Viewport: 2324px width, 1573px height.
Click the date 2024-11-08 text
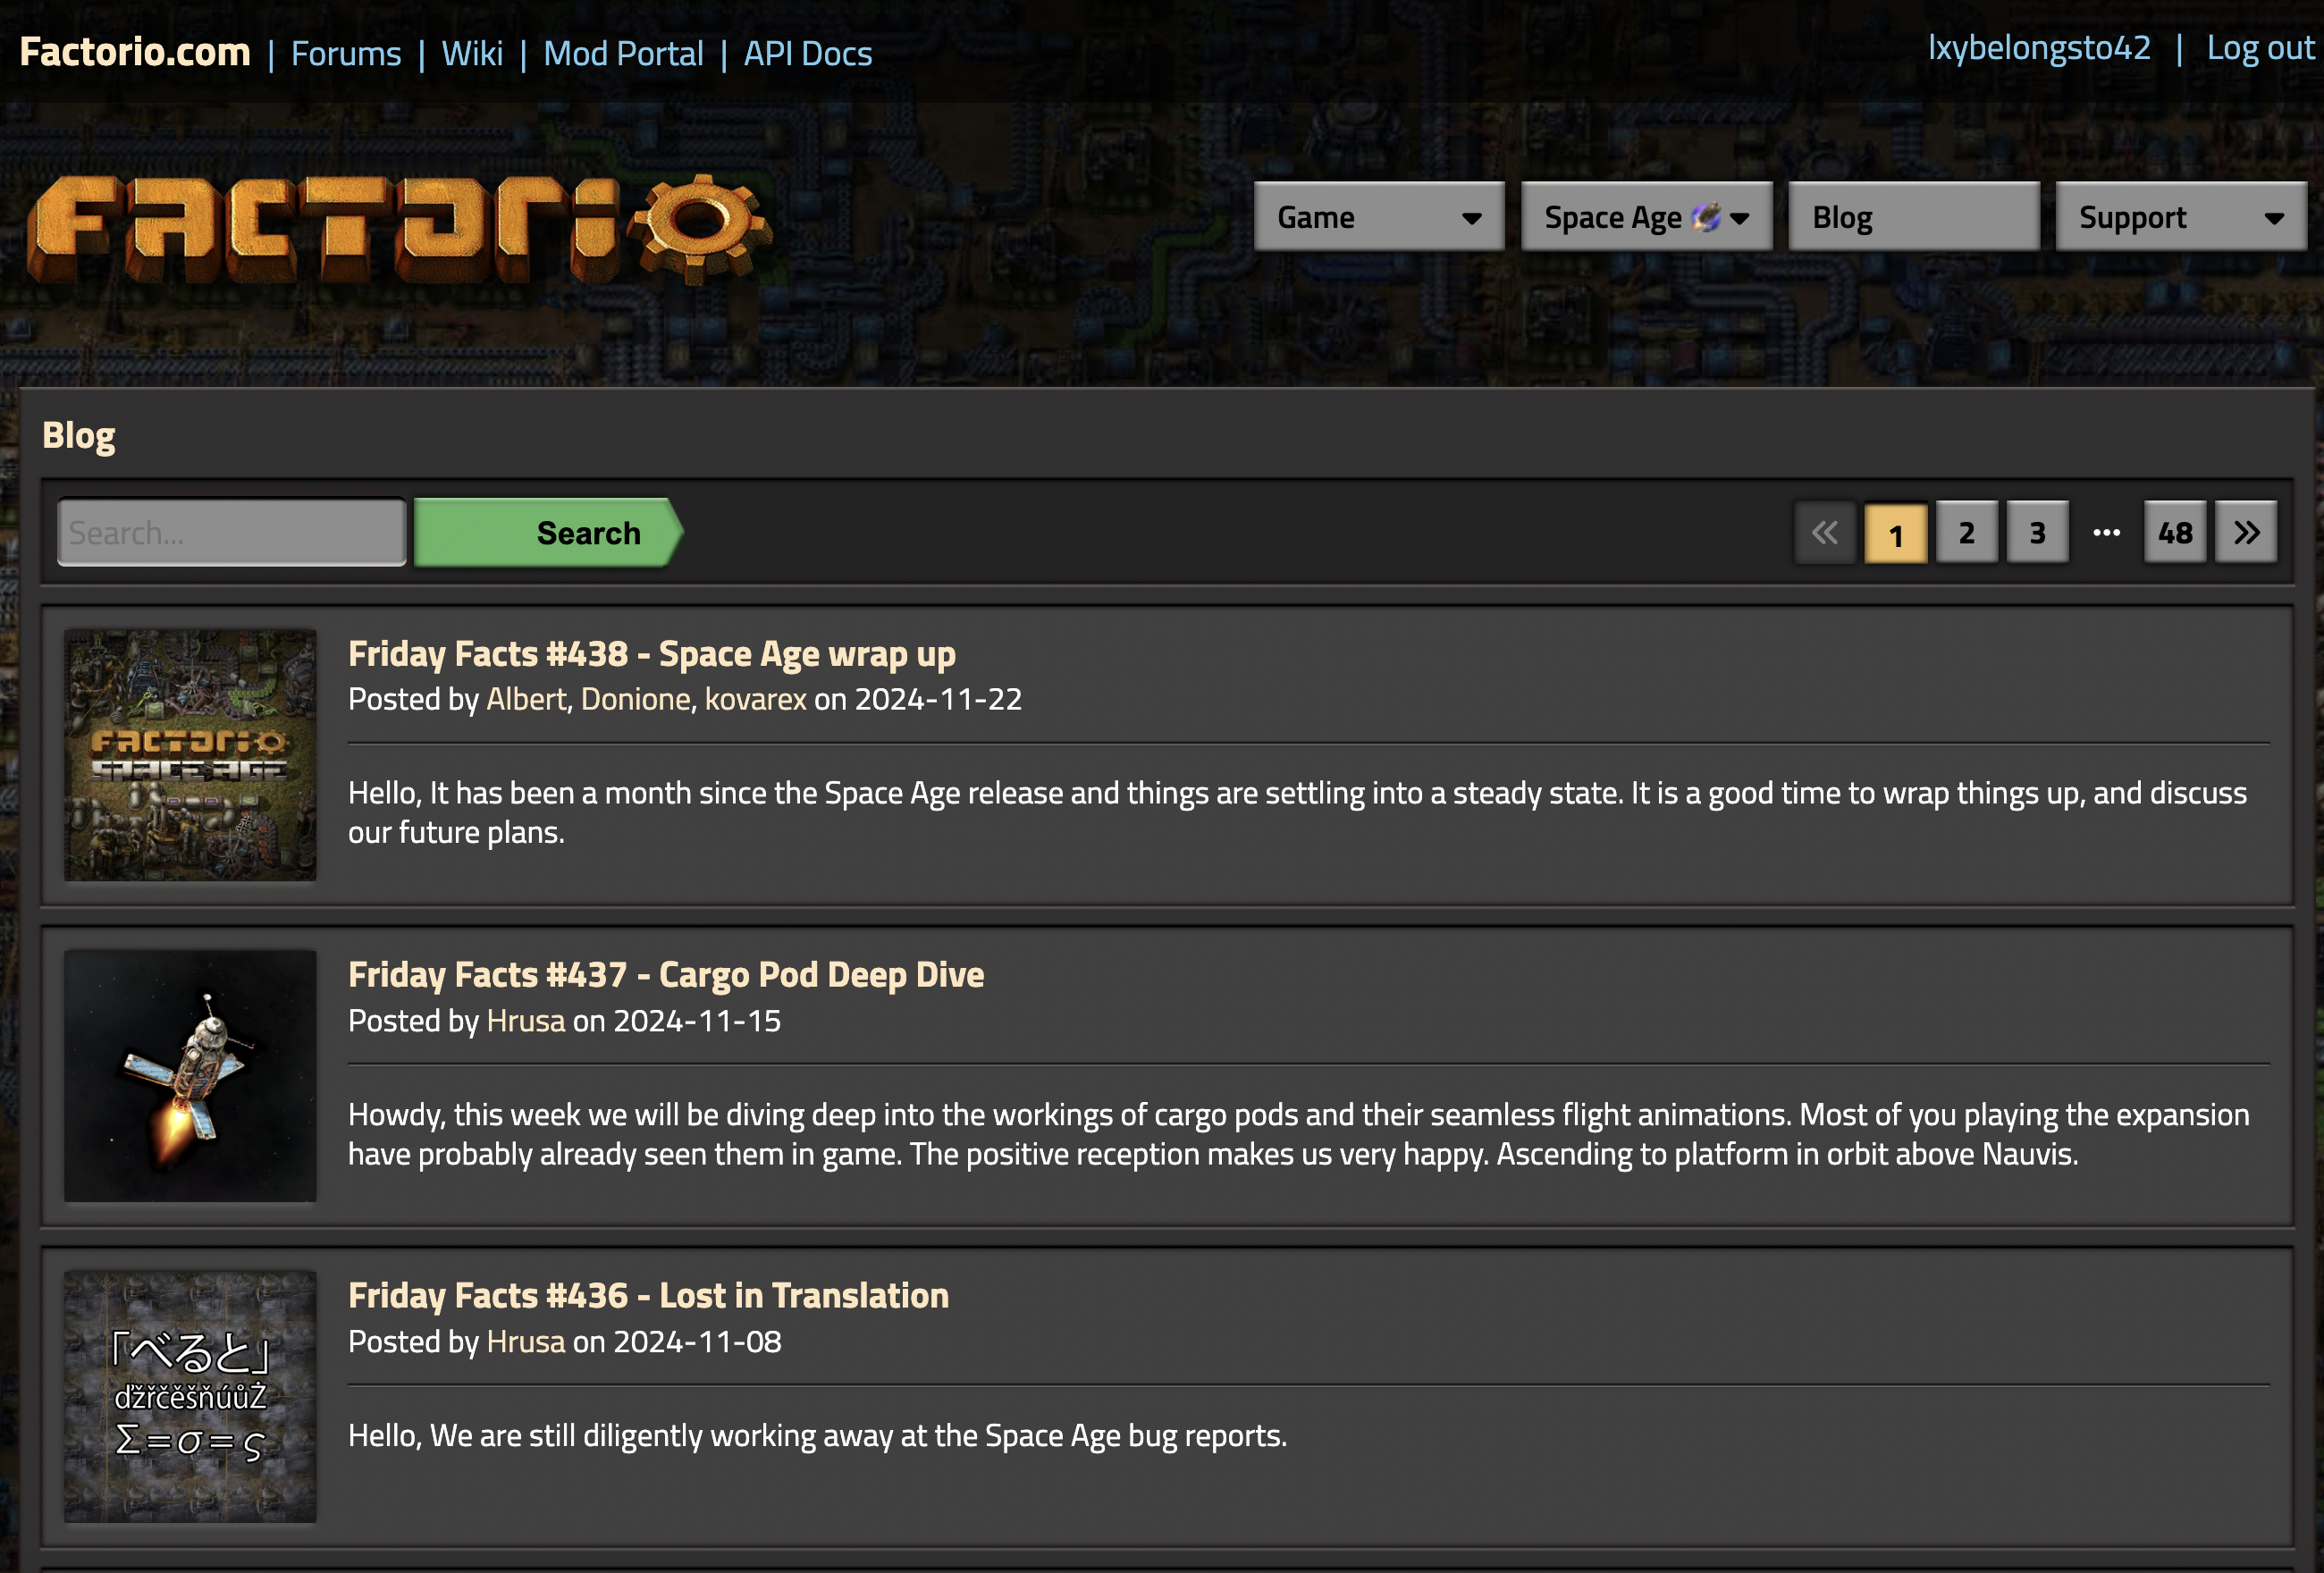click(697, 1342)
